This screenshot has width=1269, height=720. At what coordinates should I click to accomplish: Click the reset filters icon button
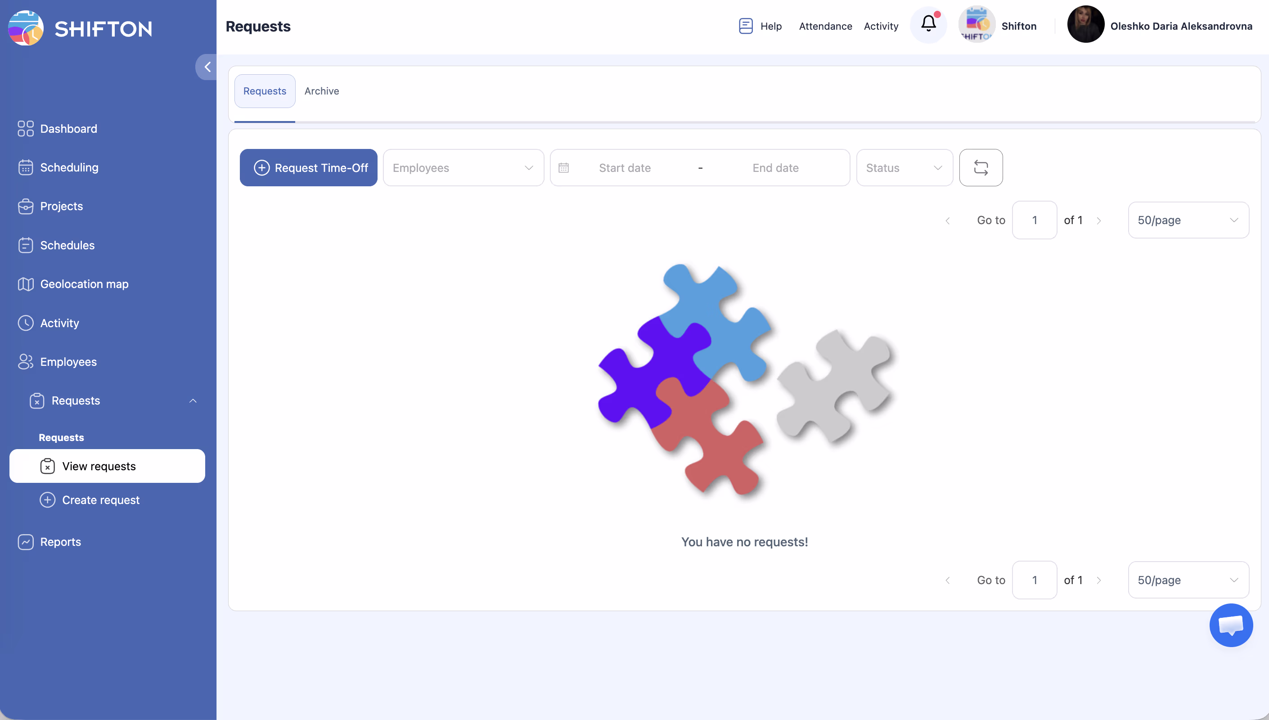point(981,168)
